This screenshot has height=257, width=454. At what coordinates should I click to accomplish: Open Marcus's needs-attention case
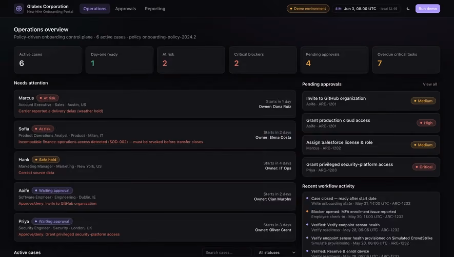pos(155,104)
